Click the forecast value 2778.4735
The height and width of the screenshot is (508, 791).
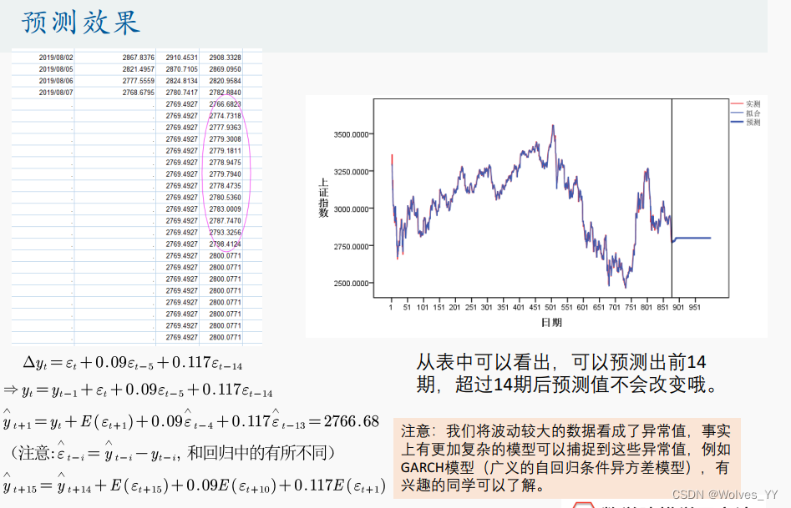click(x=225, y=185)
